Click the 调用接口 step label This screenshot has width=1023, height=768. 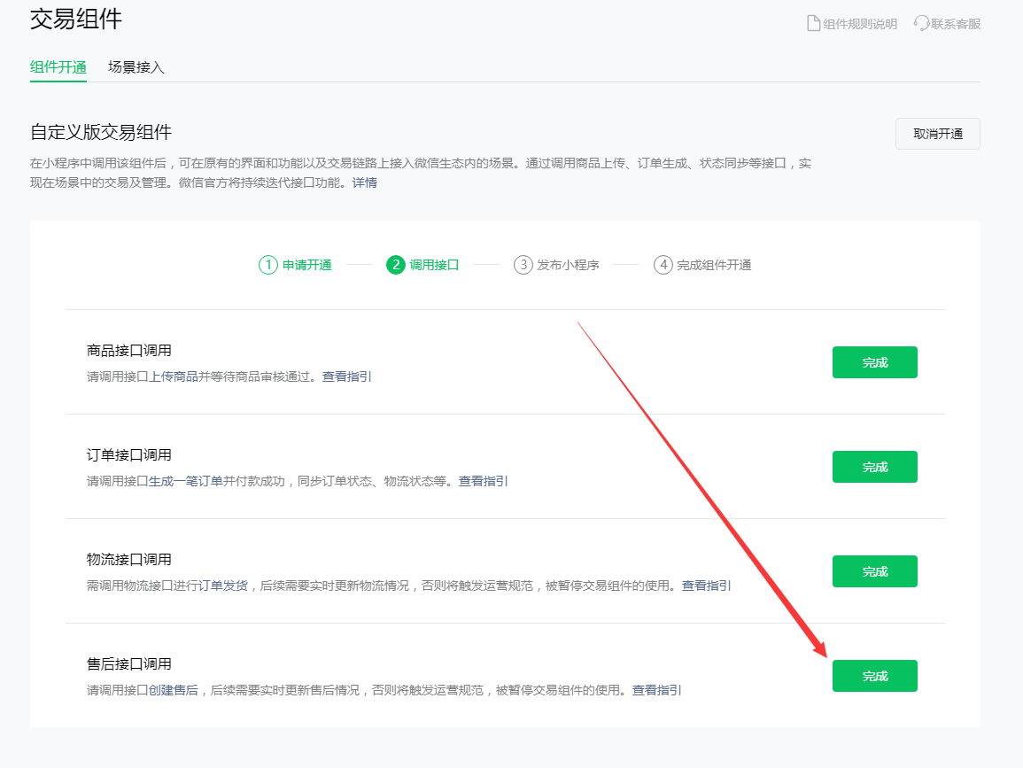click(434, 265)
